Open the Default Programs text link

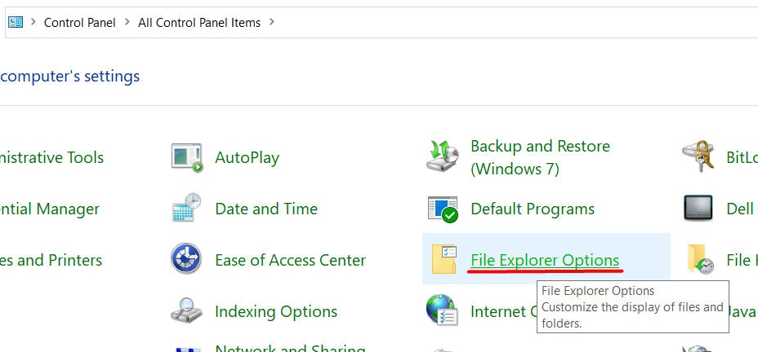click(533, 209)
